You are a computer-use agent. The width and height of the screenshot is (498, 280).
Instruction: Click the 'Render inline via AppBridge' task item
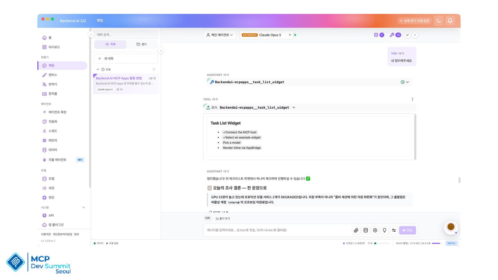pos(242,148)
